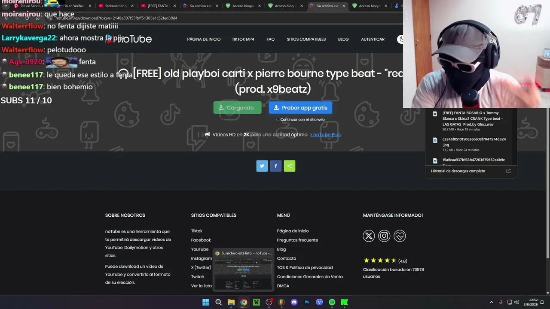Open Windows taskbar Search
The height and width of the screenshot is (309, 550).
[x=218, y=302]
